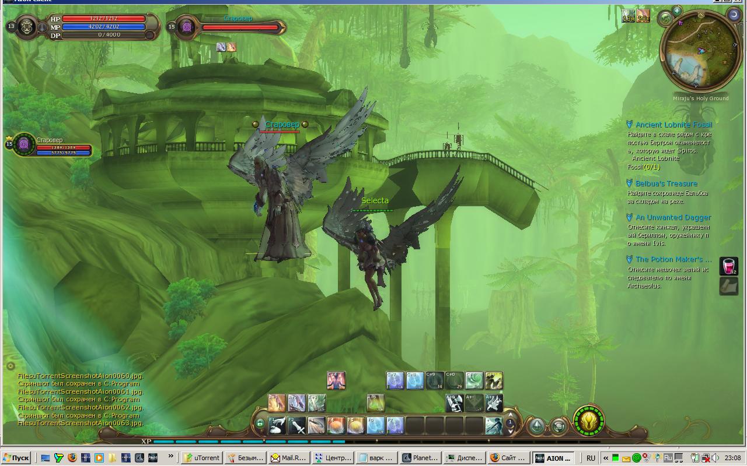This screenshot has width=747, height=466.
Task: Zoom in the minimap with plus button
Action: pyautogui.click(x=677, y=10)
